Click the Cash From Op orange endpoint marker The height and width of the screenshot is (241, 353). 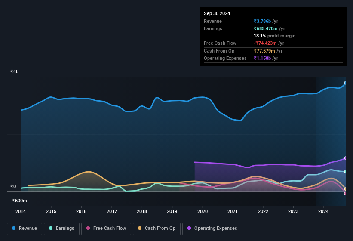pyautogui.click(x=346, y=189)
